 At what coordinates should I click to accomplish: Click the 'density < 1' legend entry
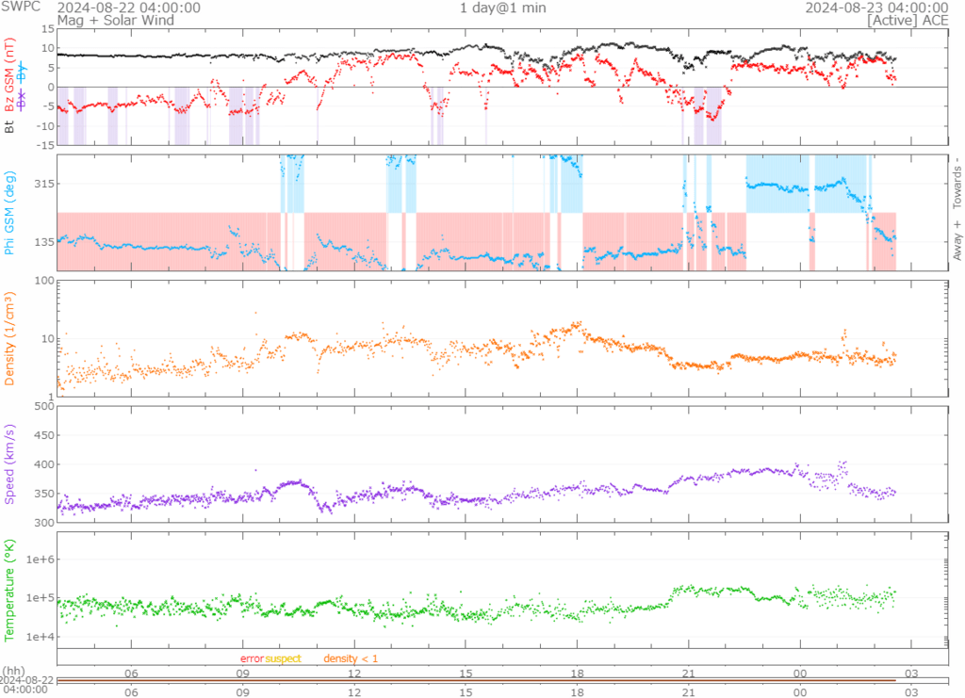click(351, 657)
